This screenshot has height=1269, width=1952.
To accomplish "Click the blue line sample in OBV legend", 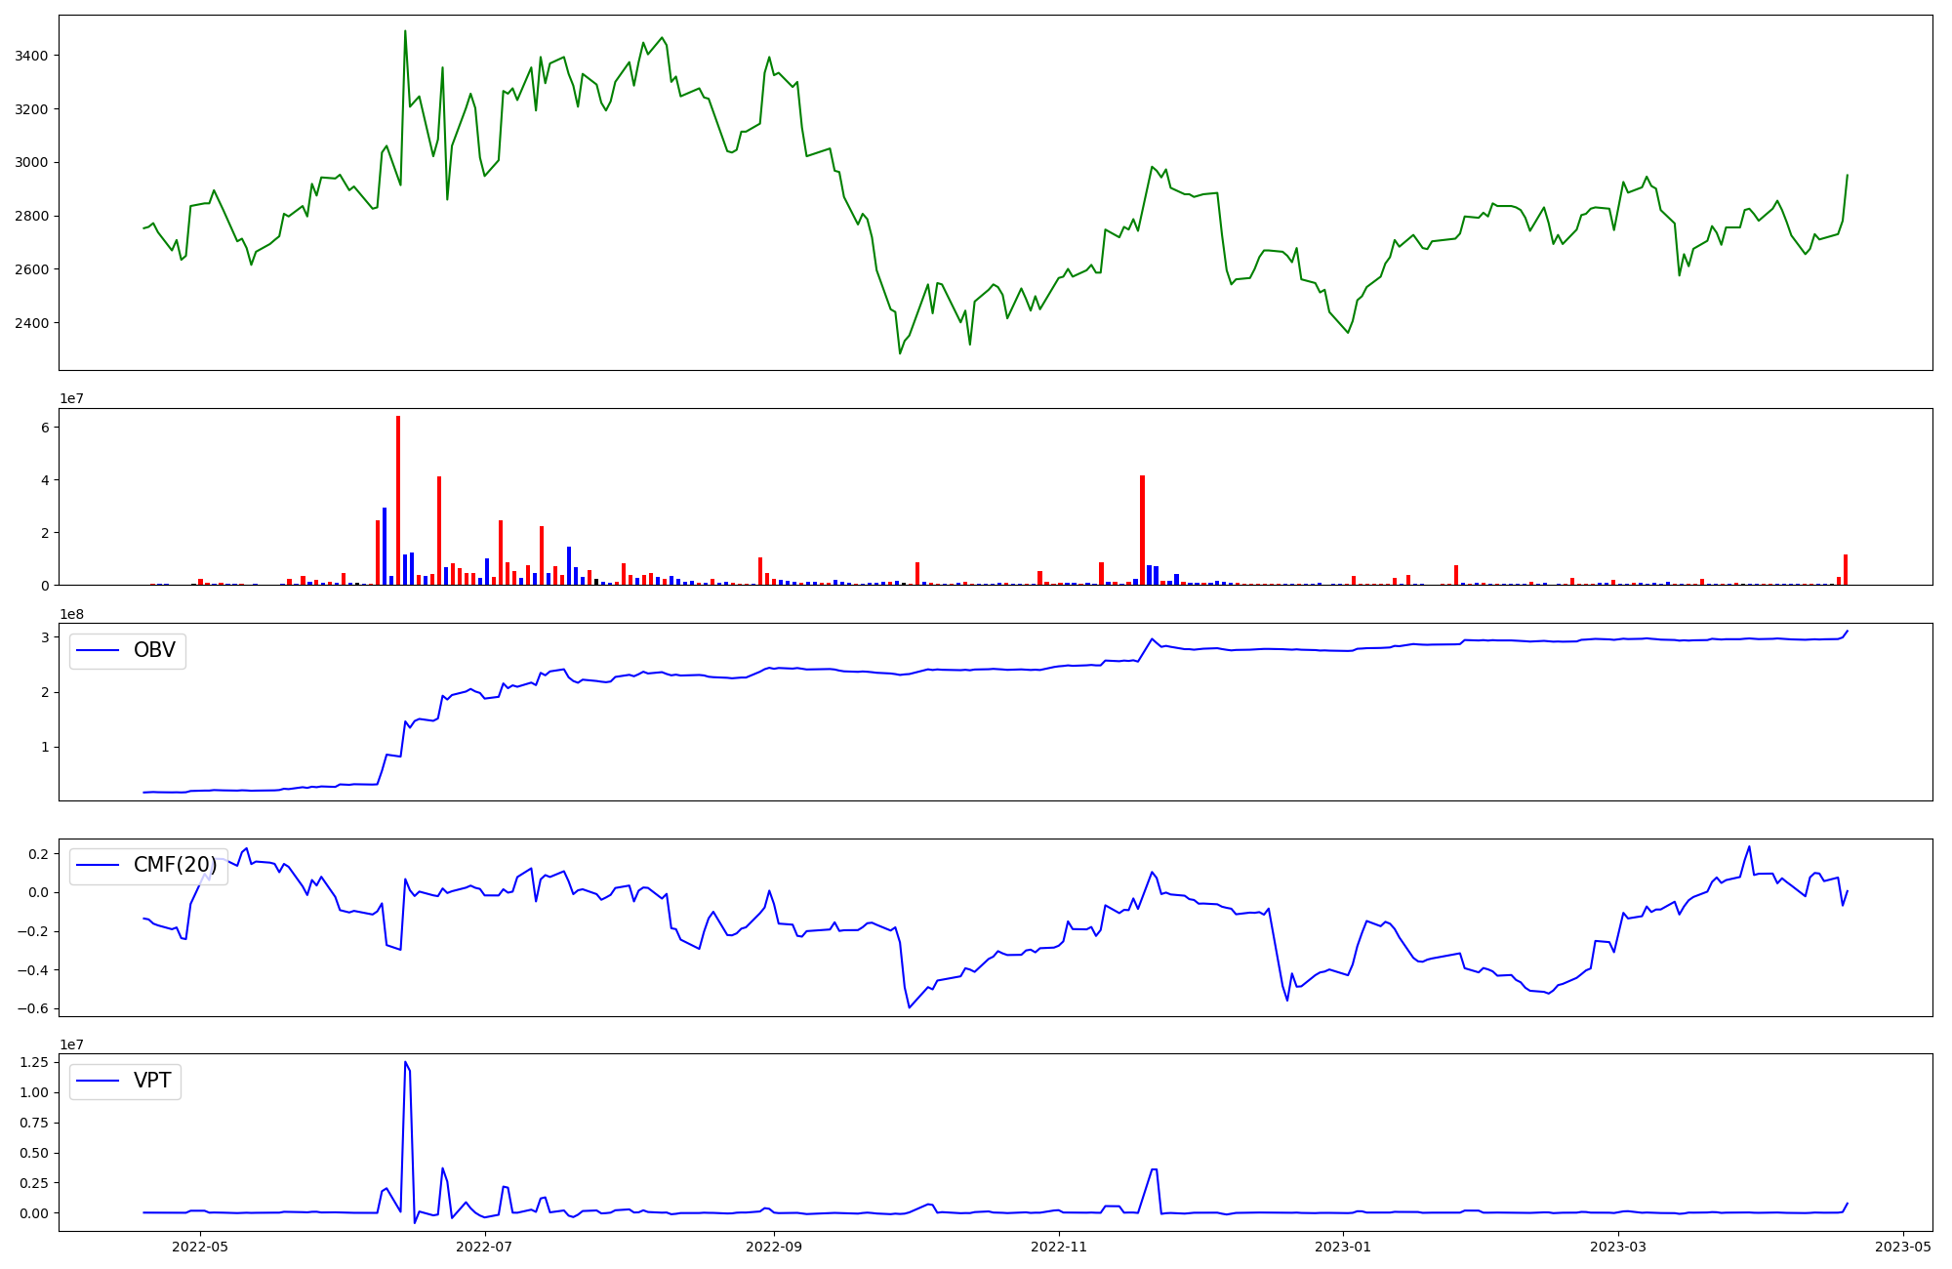I will pos(98,651).
